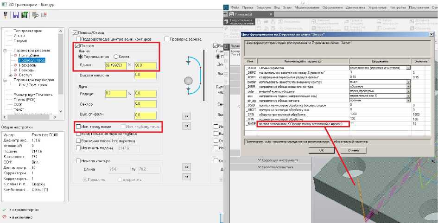Click the torch icon in the toolbar
The width and height of the screenshot is (438, 223).
[5, 15]
